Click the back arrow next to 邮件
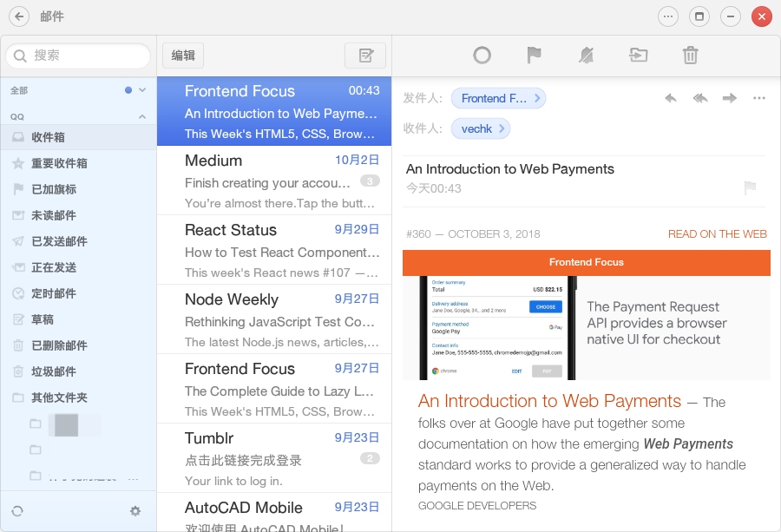 click(19, 16)
